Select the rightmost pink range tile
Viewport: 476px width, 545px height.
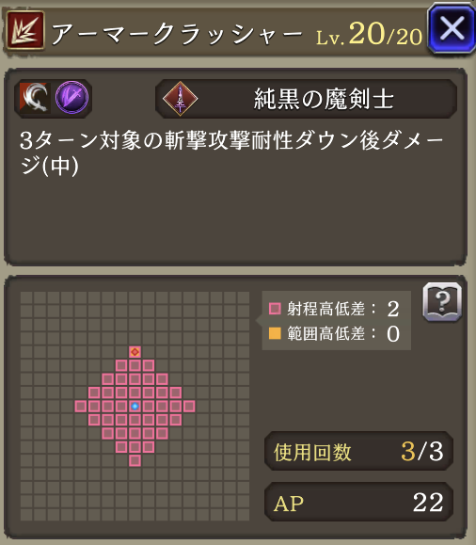coord(189,406)
